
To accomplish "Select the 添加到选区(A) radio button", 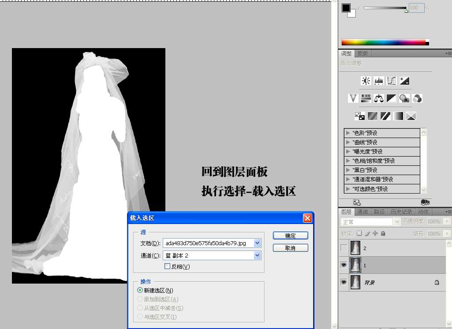I will click(x=140, y=299).
